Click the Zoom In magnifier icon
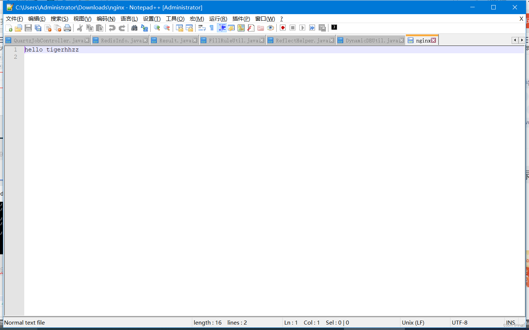Viewport: 529px width, 330px height. (x=157, y=28)
